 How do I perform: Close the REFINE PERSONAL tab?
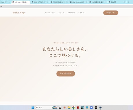[x=67, y=2]
